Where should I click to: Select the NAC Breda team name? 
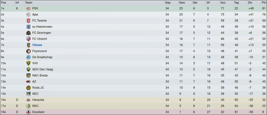coord(40,75)
